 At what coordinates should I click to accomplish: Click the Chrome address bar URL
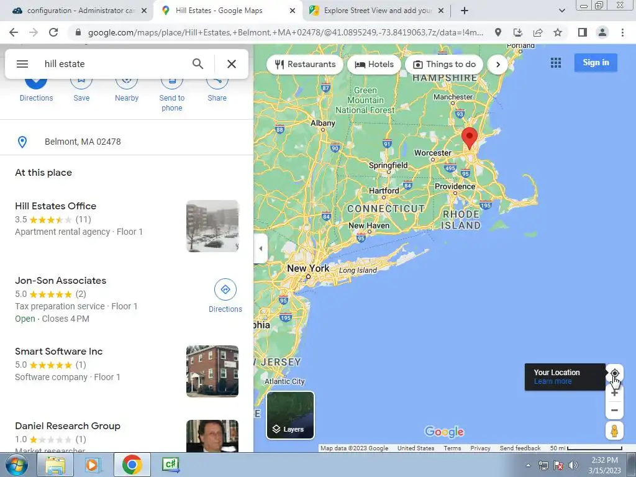pos(285,32)
